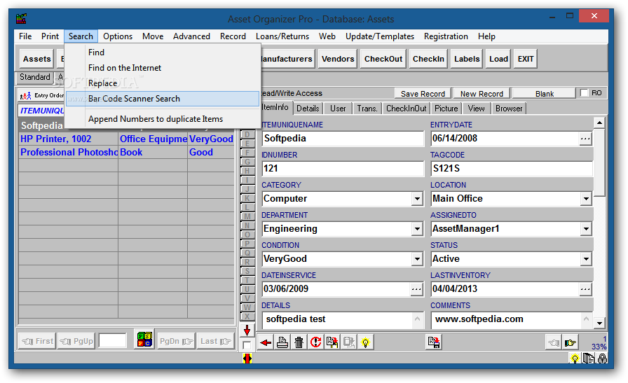Click the Labels toolbar button
The image size is (628, 383).
[467, 60]
